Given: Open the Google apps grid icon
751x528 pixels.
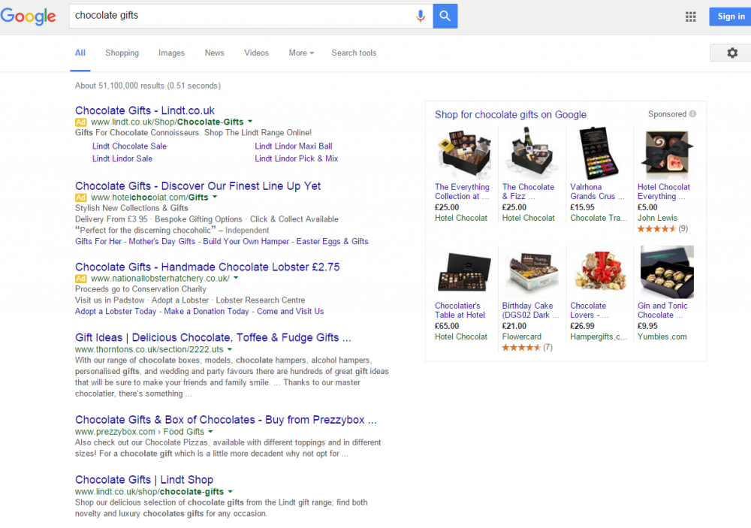Looking at the screenshot, I should coord(690,17).
